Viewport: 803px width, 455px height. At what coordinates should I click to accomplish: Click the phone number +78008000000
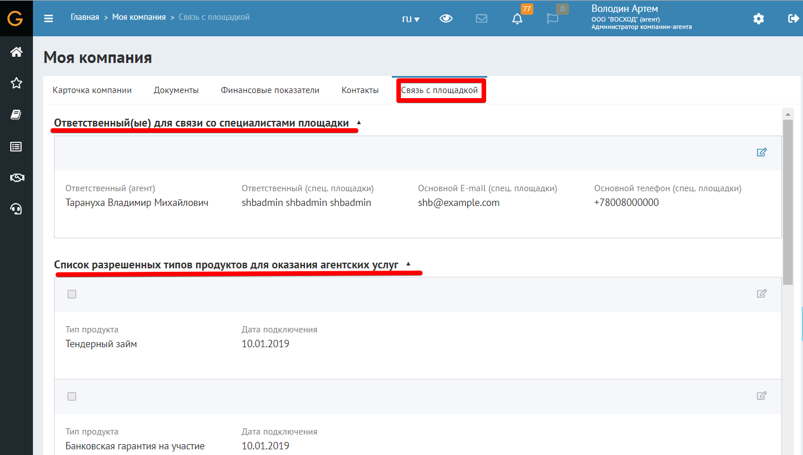[626, 203]
